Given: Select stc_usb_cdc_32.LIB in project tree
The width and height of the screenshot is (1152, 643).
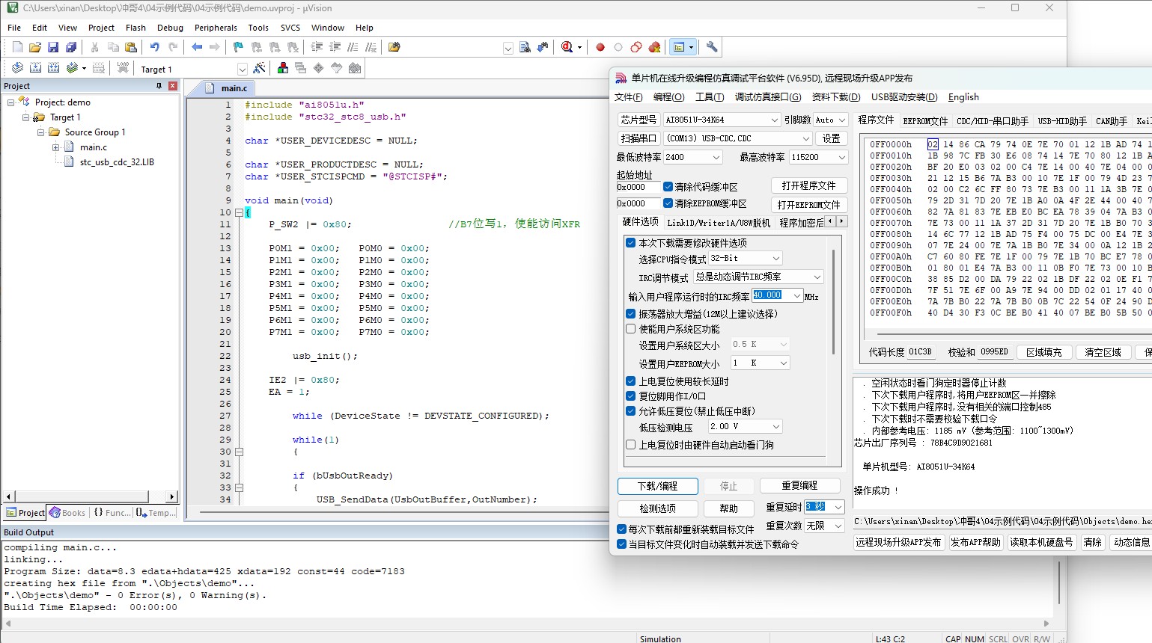Looking at the screenshot, I should click(117, 162).
